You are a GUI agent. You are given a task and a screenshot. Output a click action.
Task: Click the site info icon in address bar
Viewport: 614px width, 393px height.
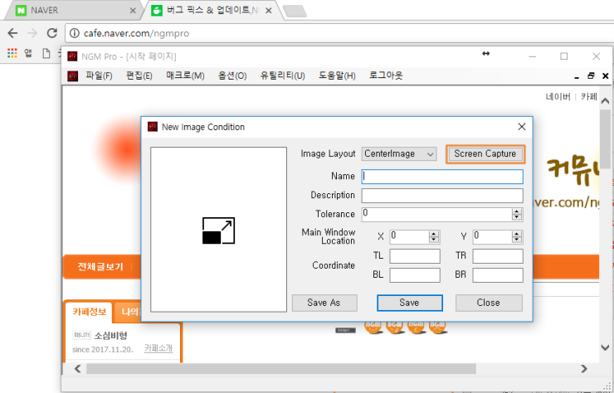[74, 33]
